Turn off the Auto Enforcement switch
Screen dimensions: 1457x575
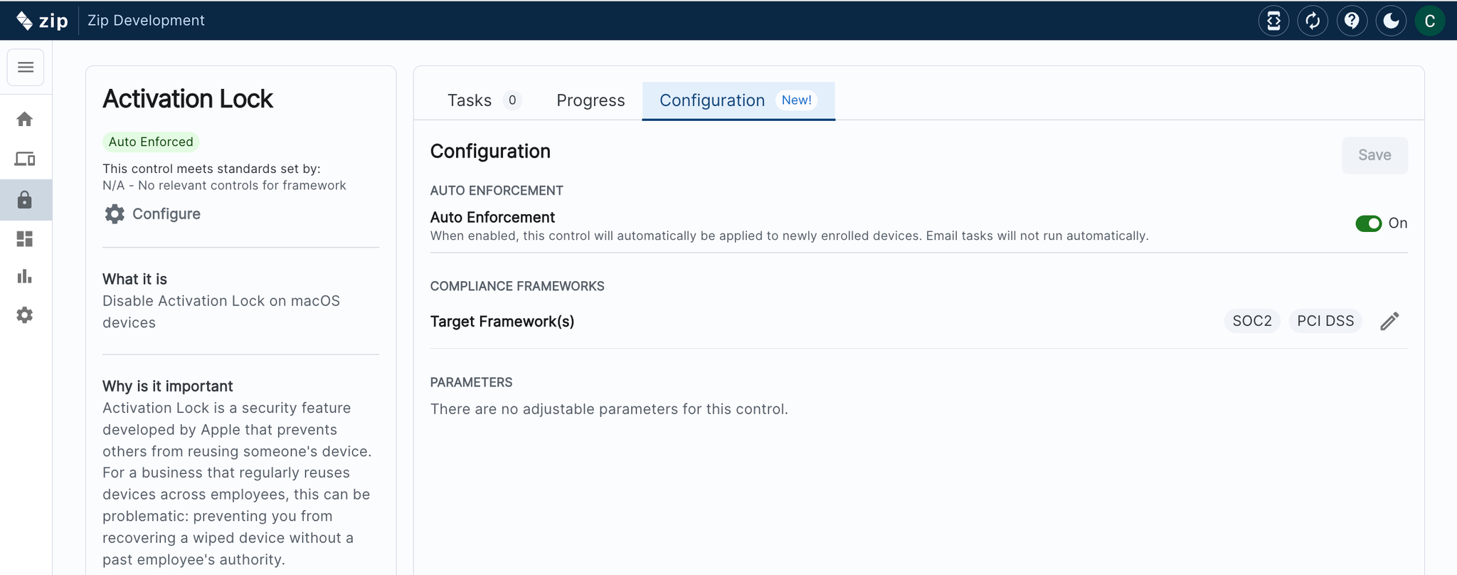click(x=1368, y=223)
